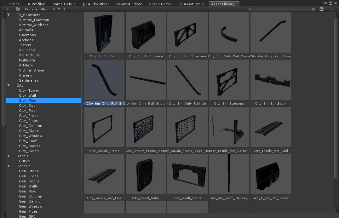The width and height of the screenshot is (339, 218).
Task: Toggle the X mirror axis
Action: click(x=54, y=9)
